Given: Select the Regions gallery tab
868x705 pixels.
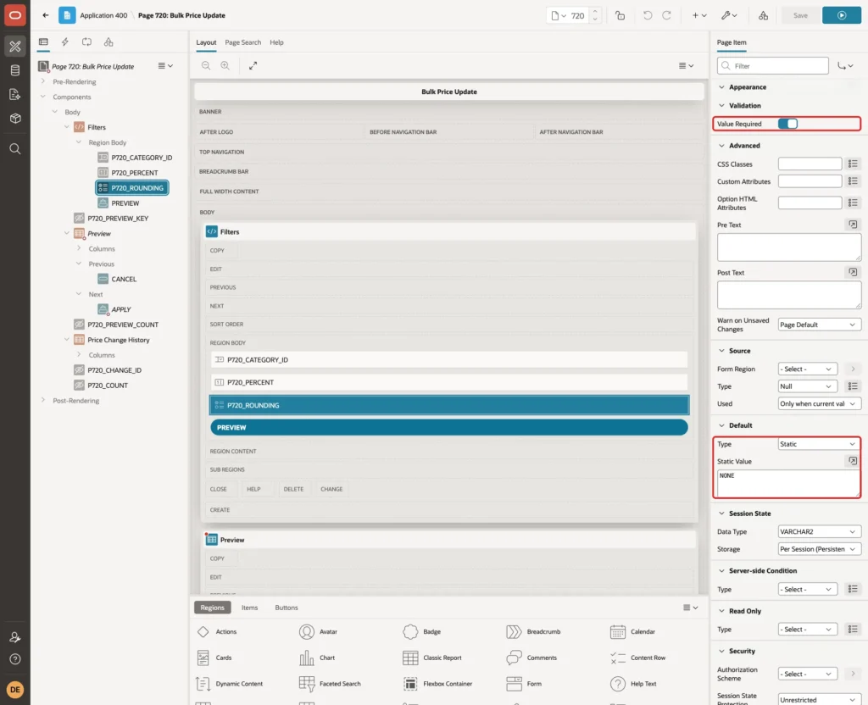Looking at the screenshot, I should coord(212,607).
